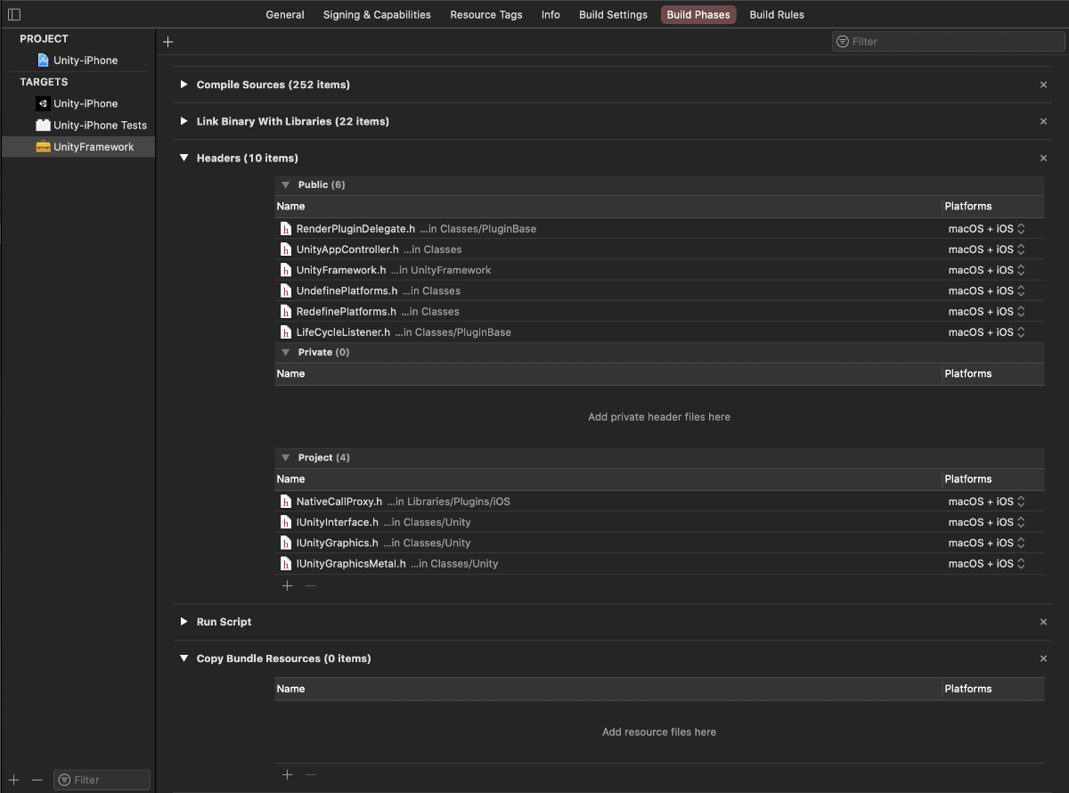Viewport: 1069px width, 793px height.
Task: Collapse the Private headers group
Action: pos(286,352)
